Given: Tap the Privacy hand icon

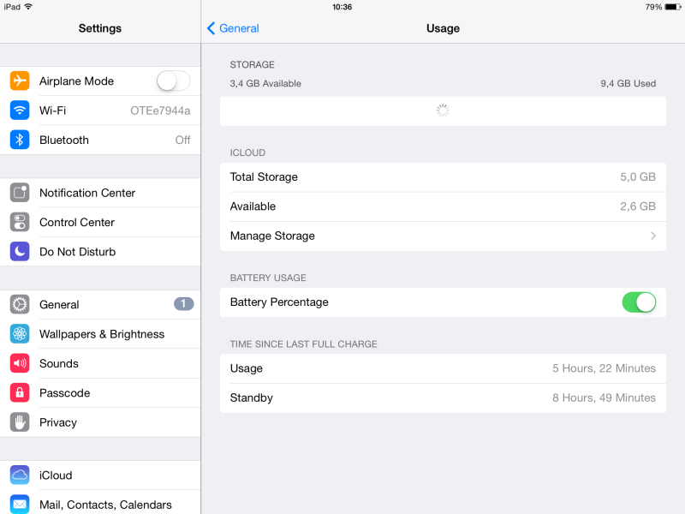Looking at the screenshot, I should coord(20,422).
